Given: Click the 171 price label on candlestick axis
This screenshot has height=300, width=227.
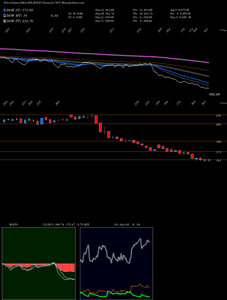Looking at the screenshot, I should click(218, 152).
